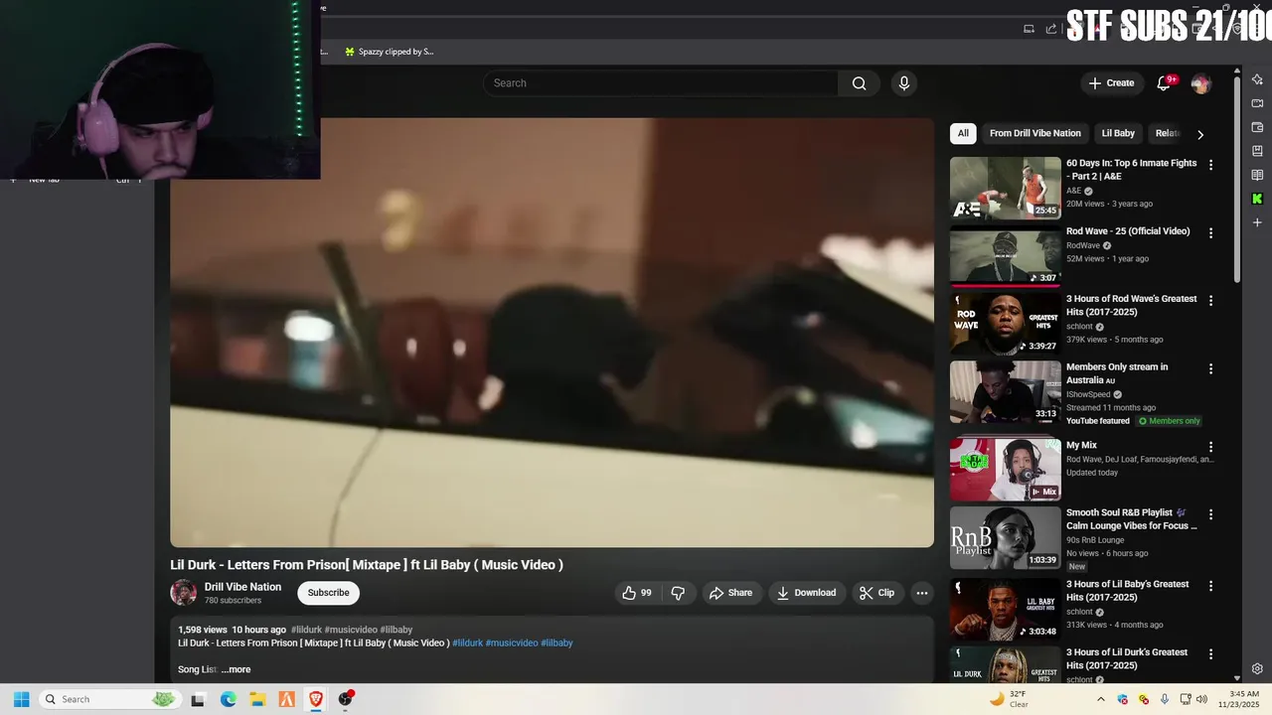
Task: Click the Windows taskbar search box
Action: coord(109,699)
